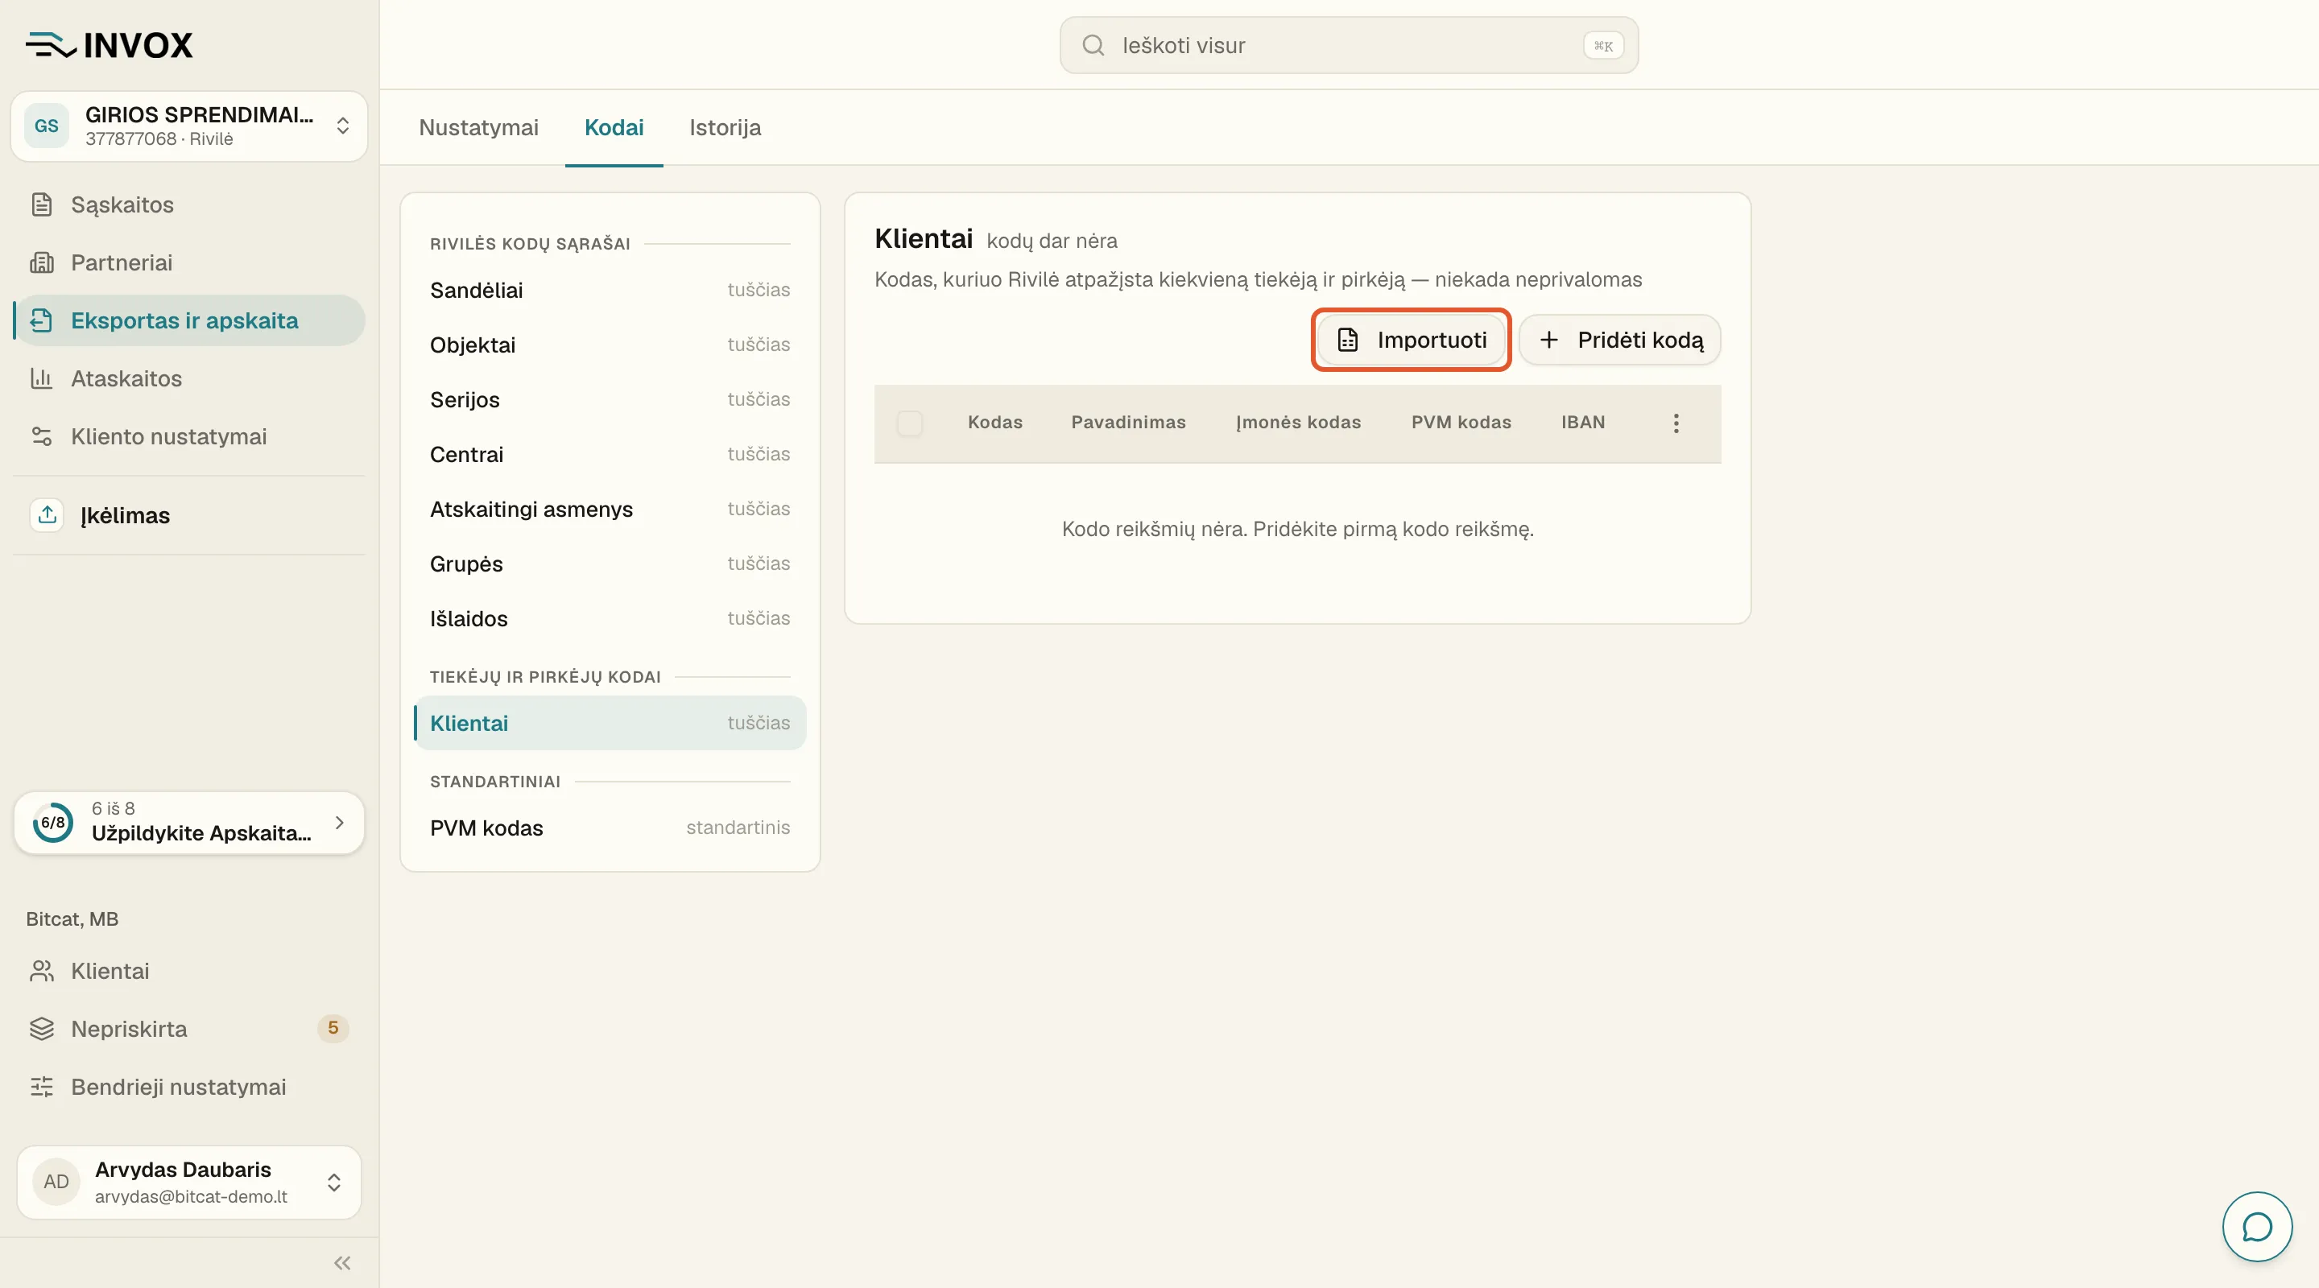Click the Partneriai building icon
2319x1288 pixels.
(x=41, y=262)
